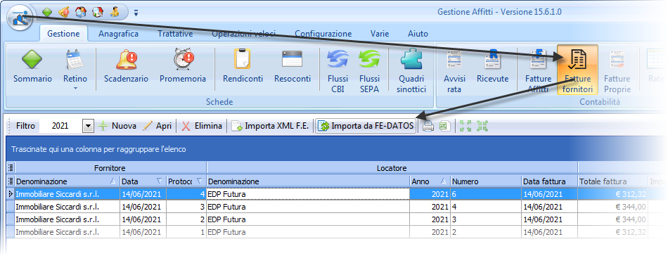The height and width of the screenshot is (256, 668).
Task: Open the Scadenzario bell icon
Action: [126, 60]
